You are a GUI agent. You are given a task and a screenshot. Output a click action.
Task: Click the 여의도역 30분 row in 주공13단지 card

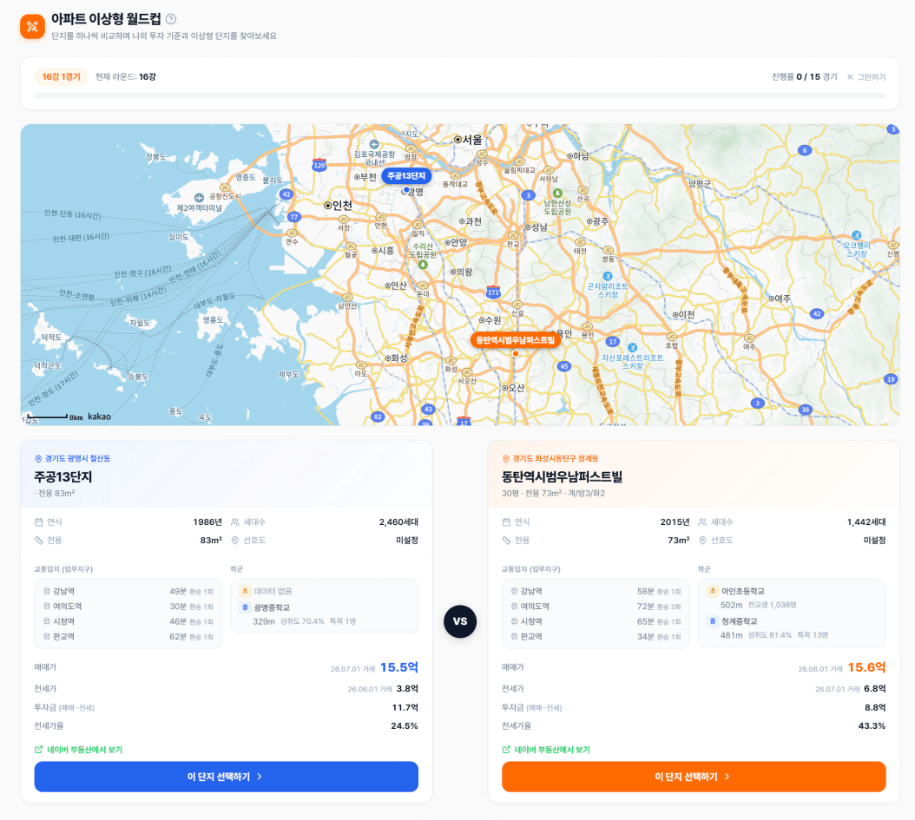pyautogui.click(x=128, y=607)
